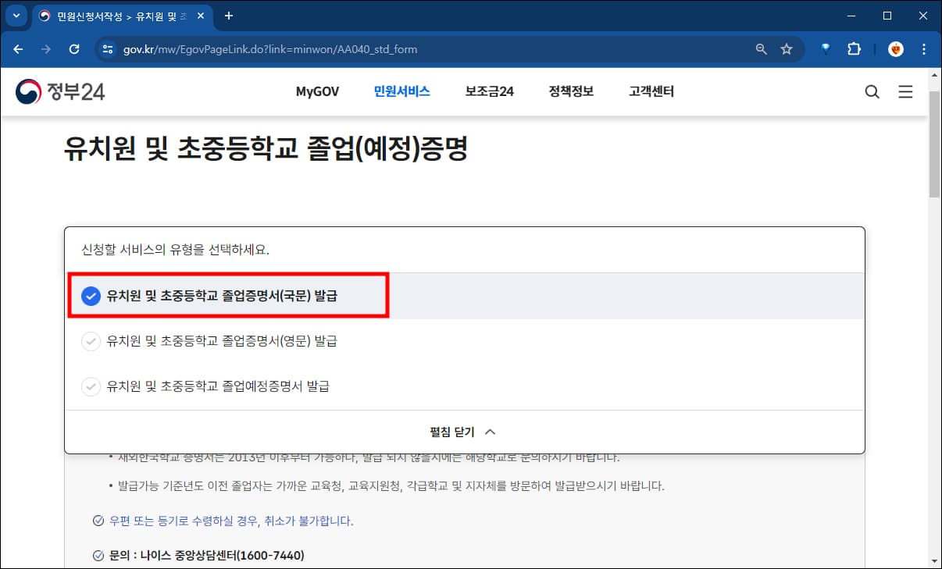Open the search with the magnifier icon

[x=872, y=91]
